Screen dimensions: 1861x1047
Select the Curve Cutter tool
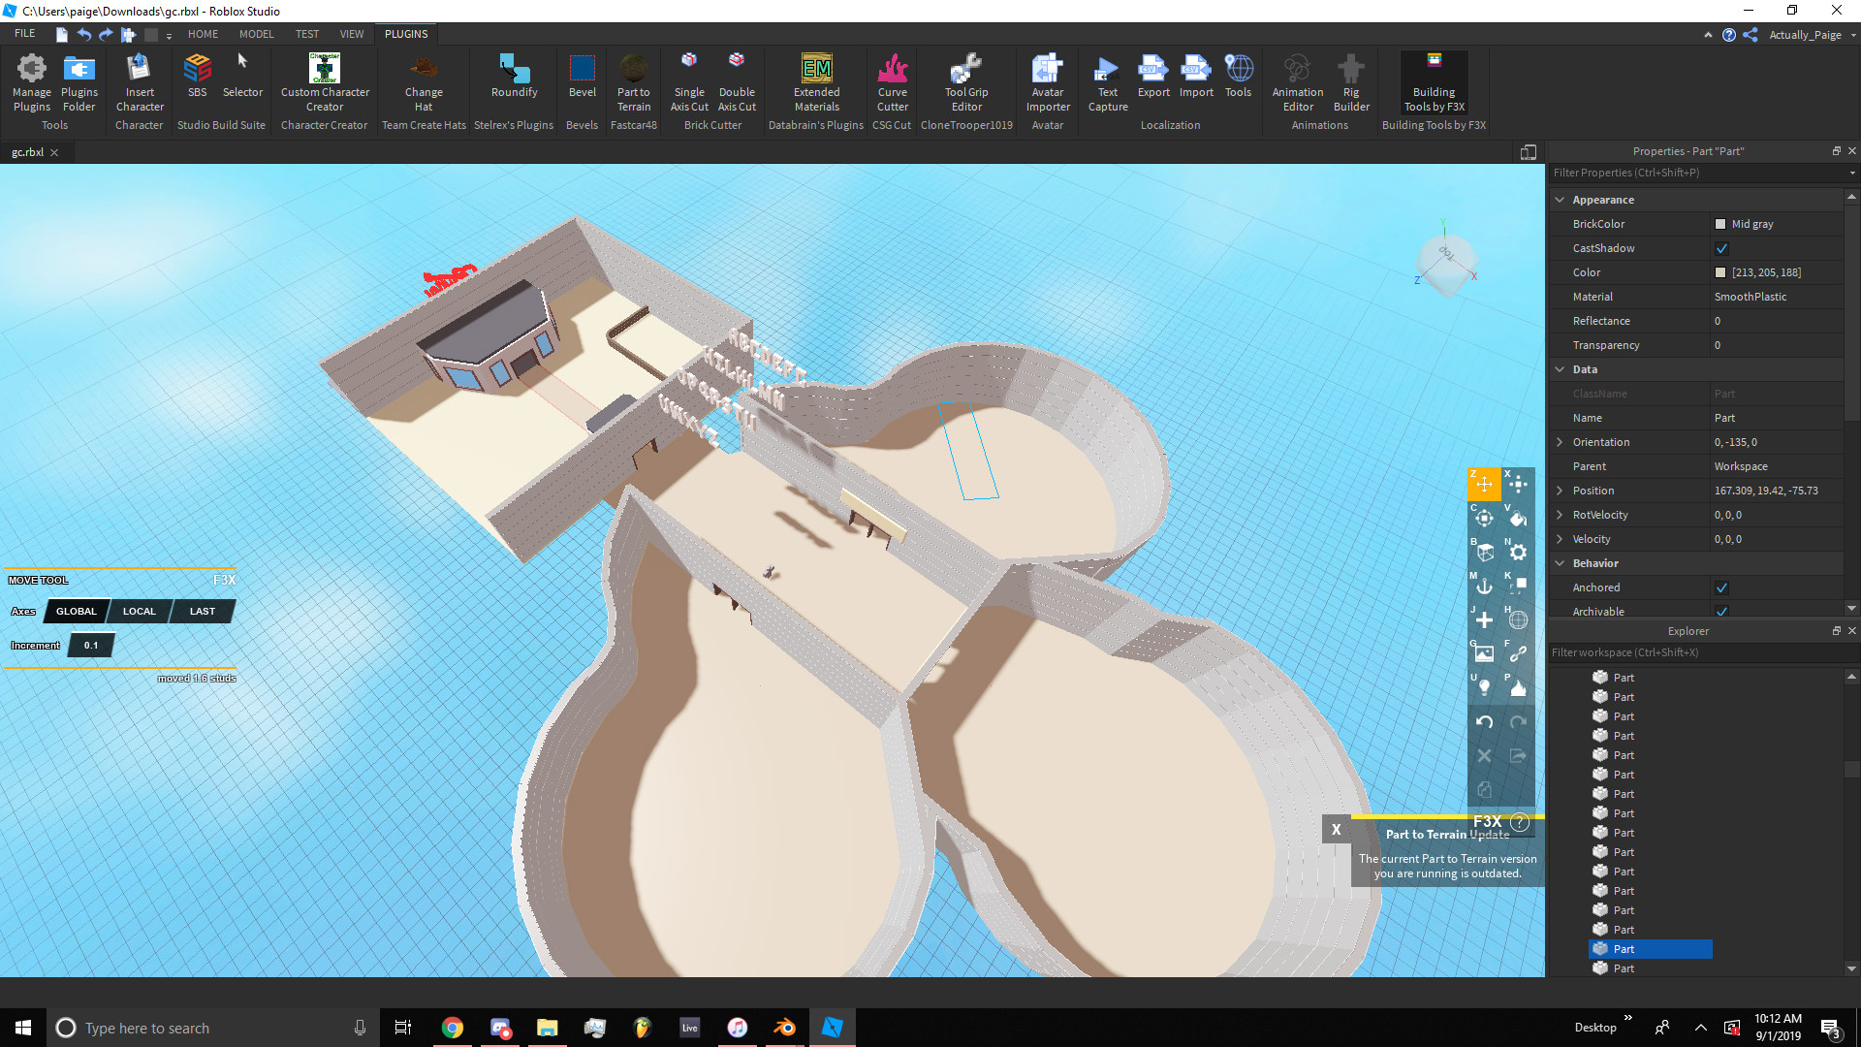(893, 82)
